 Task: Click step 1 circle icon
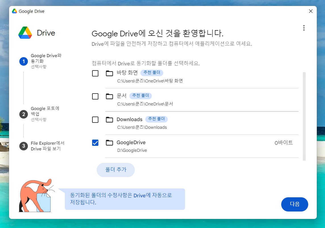24,61
